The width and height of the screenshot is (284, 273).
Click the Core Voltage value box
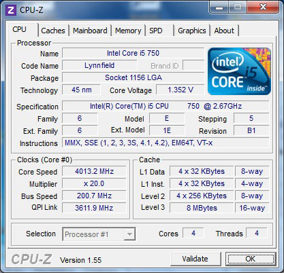click(180, 90)
